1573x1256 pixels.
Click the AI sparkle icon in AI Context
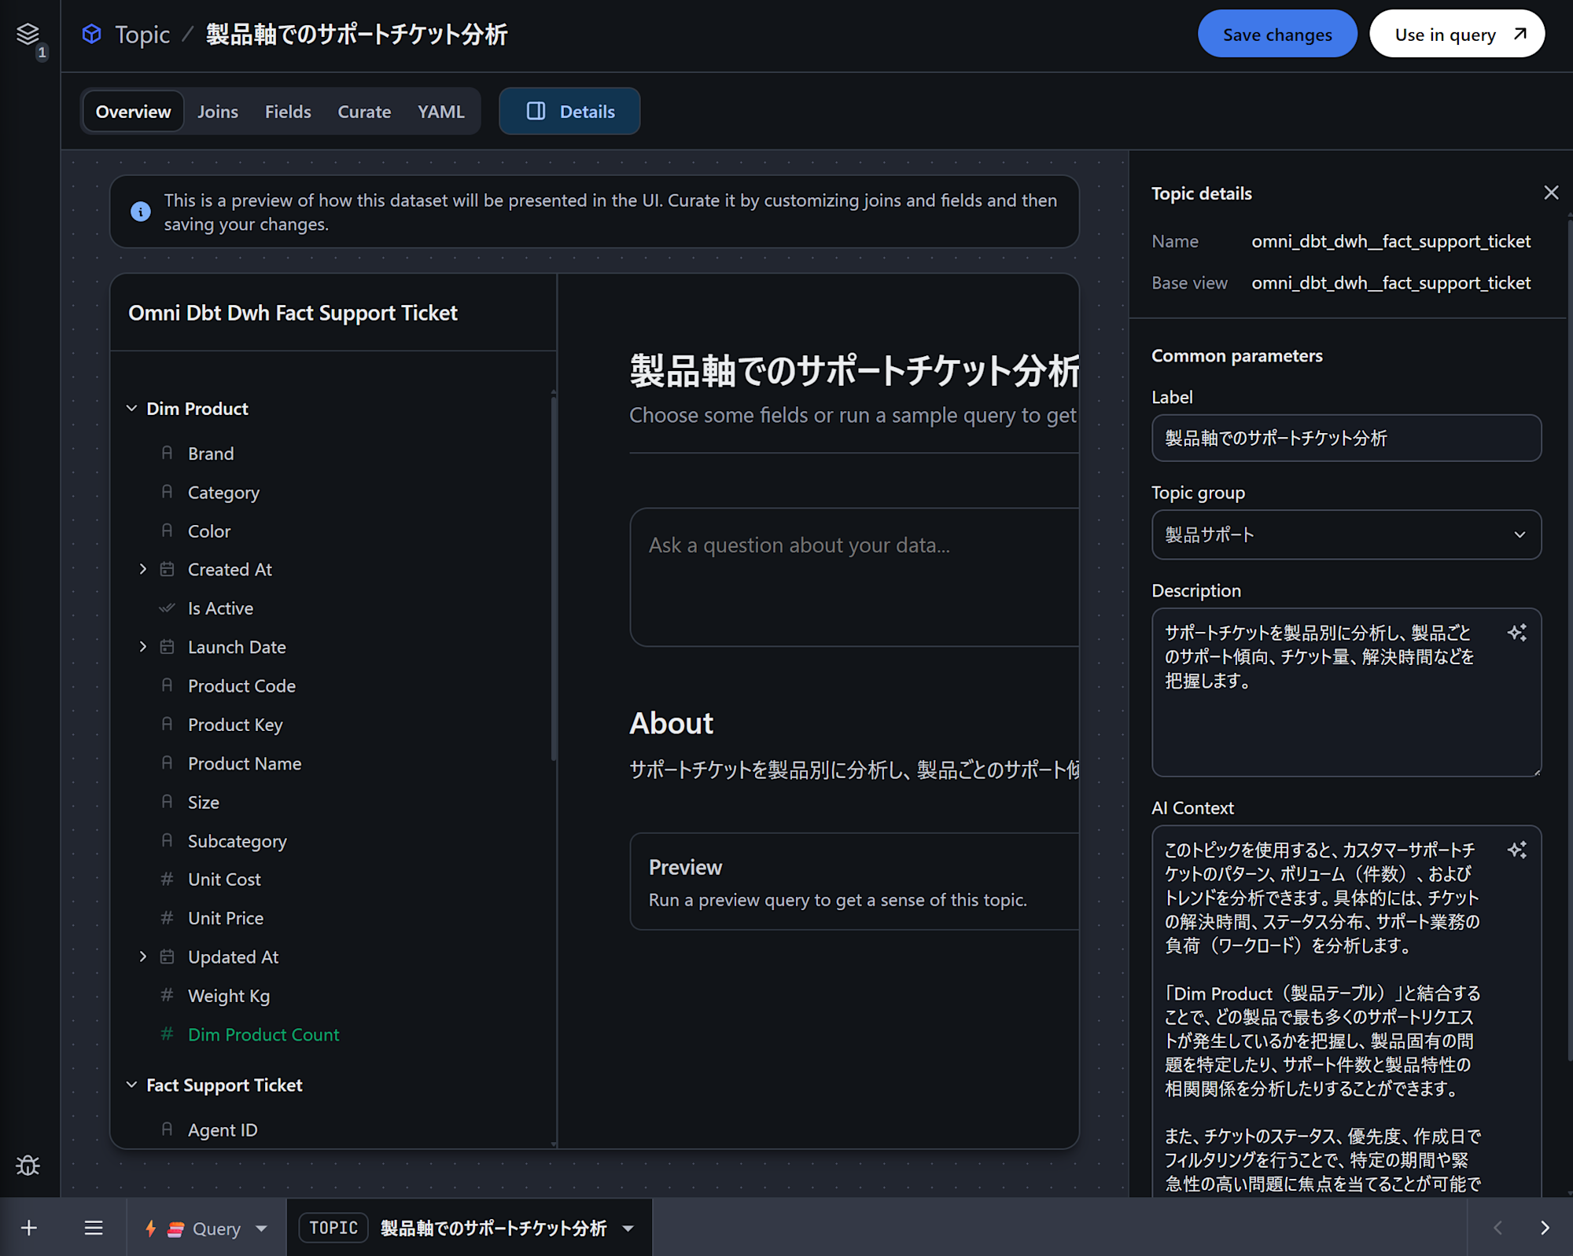click(1517, 850)
